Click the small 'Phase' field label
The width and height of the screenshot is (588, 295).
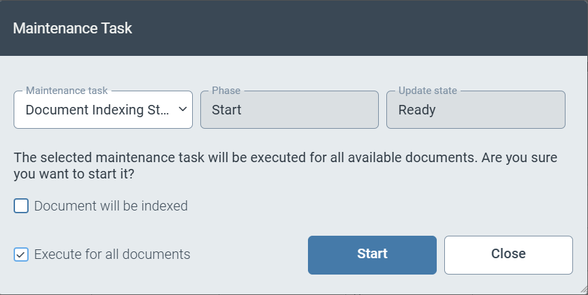[226, 90]
